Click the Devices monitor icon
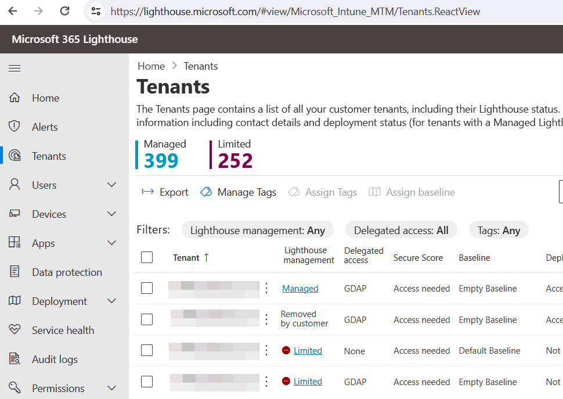This screenshot has height=399, width=563. click(x=15, y=214)
